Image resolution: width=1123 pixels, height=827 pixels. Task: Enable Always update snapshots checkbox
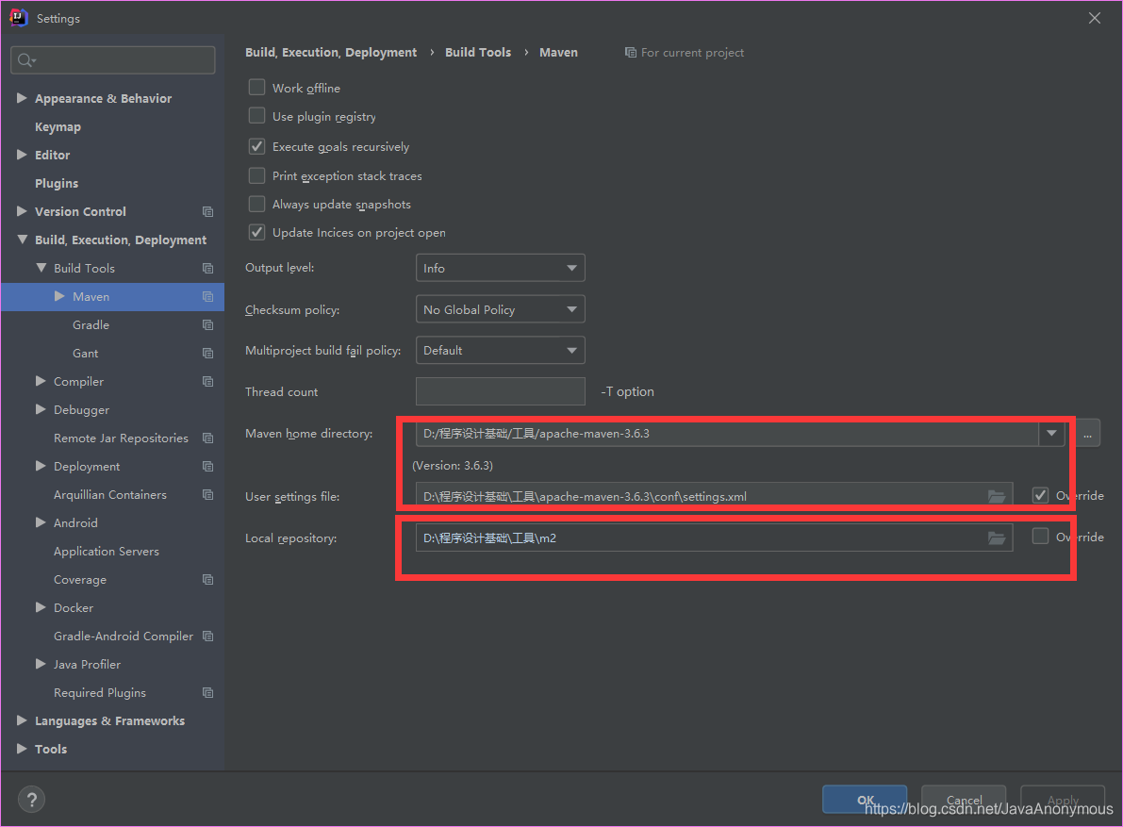click(x=256, y=204)
